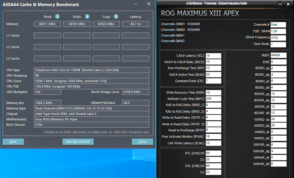Click the tREFI field showing 40000
This screenshot has height=178, width=294.
[279, 55]
